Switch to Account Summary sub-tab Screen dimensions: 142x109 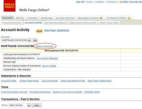tap(12, 23)
